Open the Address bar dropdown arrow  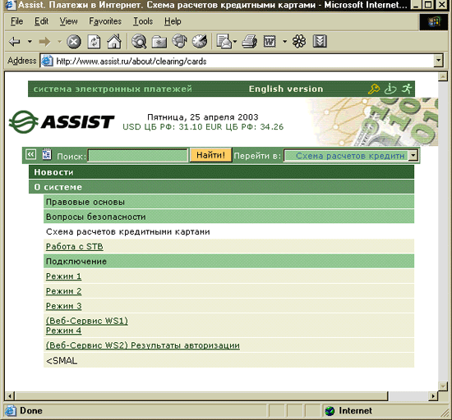[439, 61]
